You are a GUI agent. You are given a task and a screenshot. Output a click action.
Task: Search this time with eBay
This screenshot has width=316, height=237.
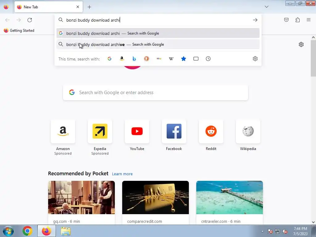coord(159,59)
